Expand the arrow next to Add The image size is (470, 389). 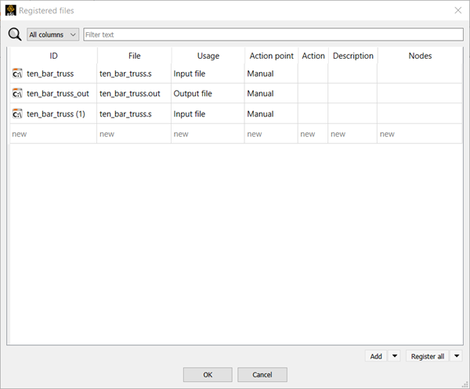395,356
